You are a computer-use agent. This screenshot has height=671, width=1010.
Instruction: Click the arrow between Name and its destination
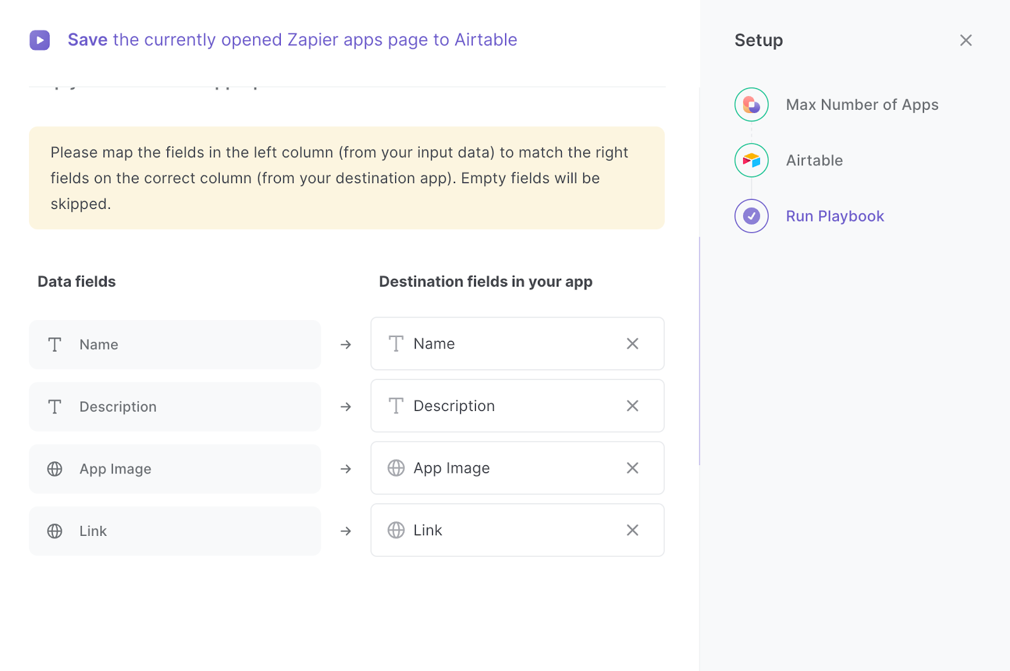tap(345, 345)
